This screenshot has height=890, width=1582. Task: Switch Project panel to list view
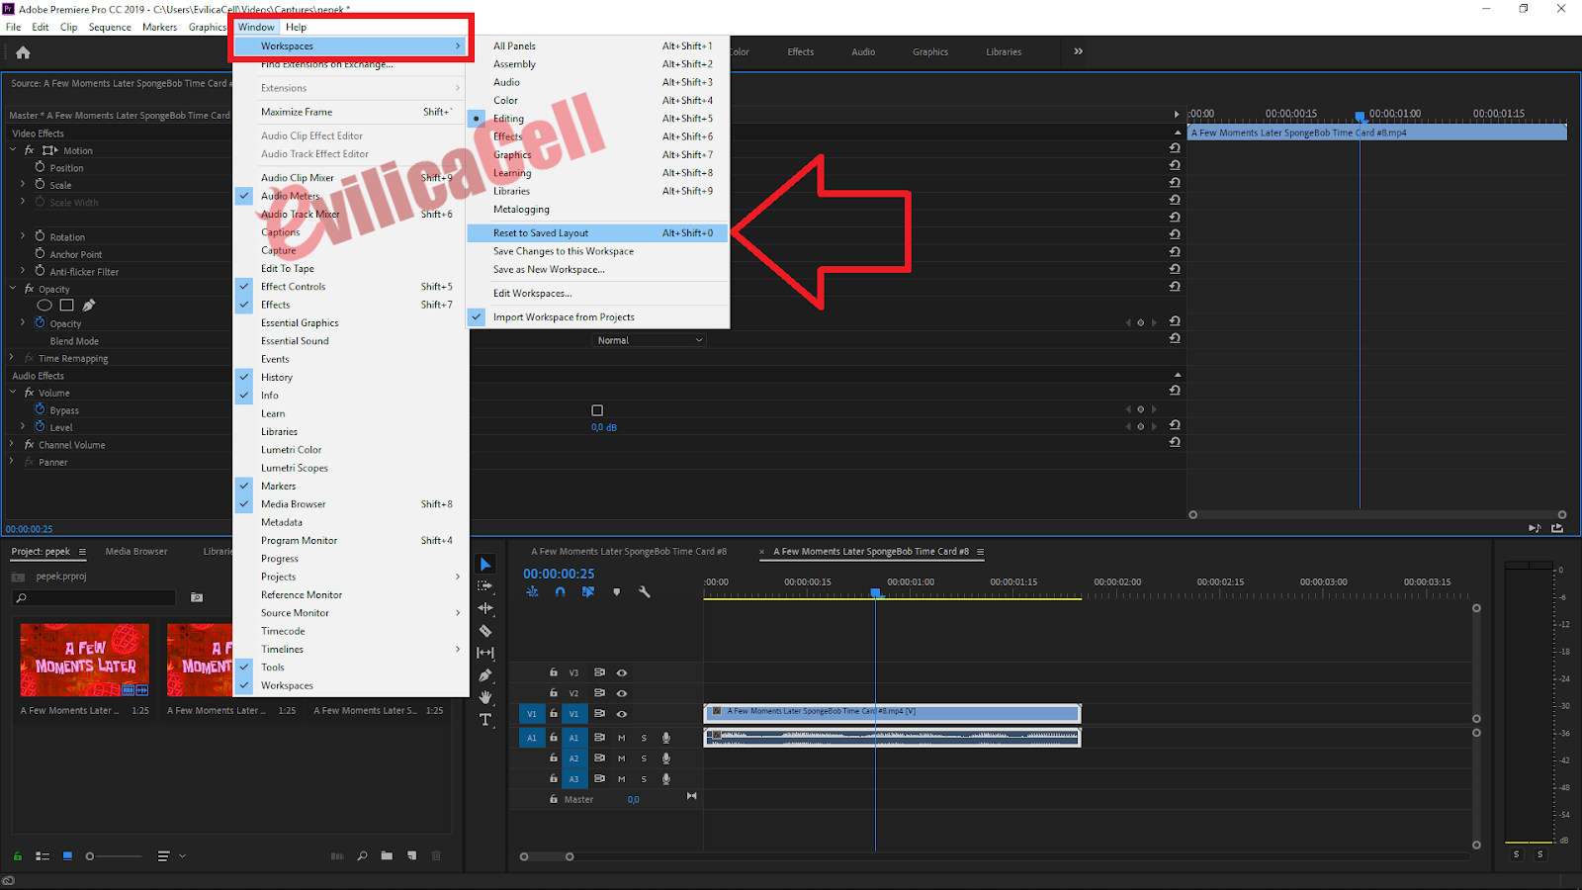[x=43, y=856]
